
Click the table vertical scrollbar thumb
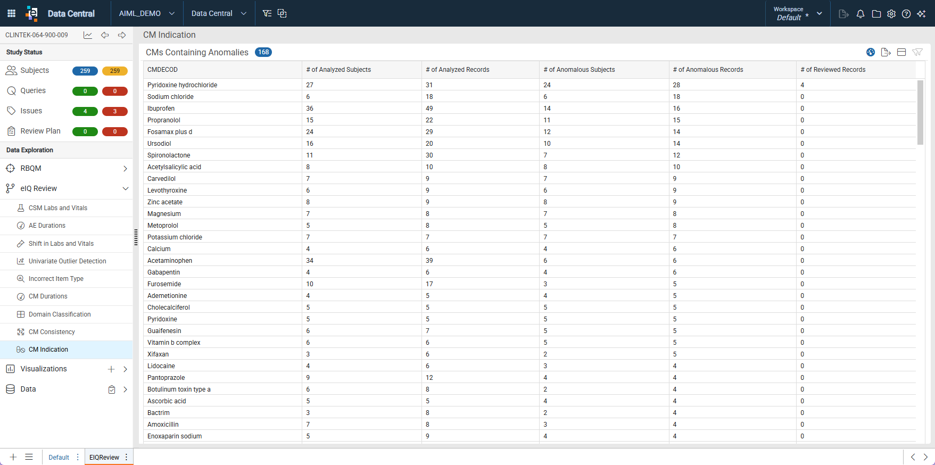[x=921, y=113]
